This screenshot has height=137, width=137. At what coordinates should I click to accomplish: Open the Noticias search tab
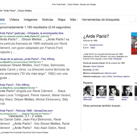(x=48, y=20)
